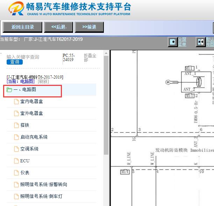Click the [刷新] refresh link
Screen dimensions: 214x206
pos(43,81)
